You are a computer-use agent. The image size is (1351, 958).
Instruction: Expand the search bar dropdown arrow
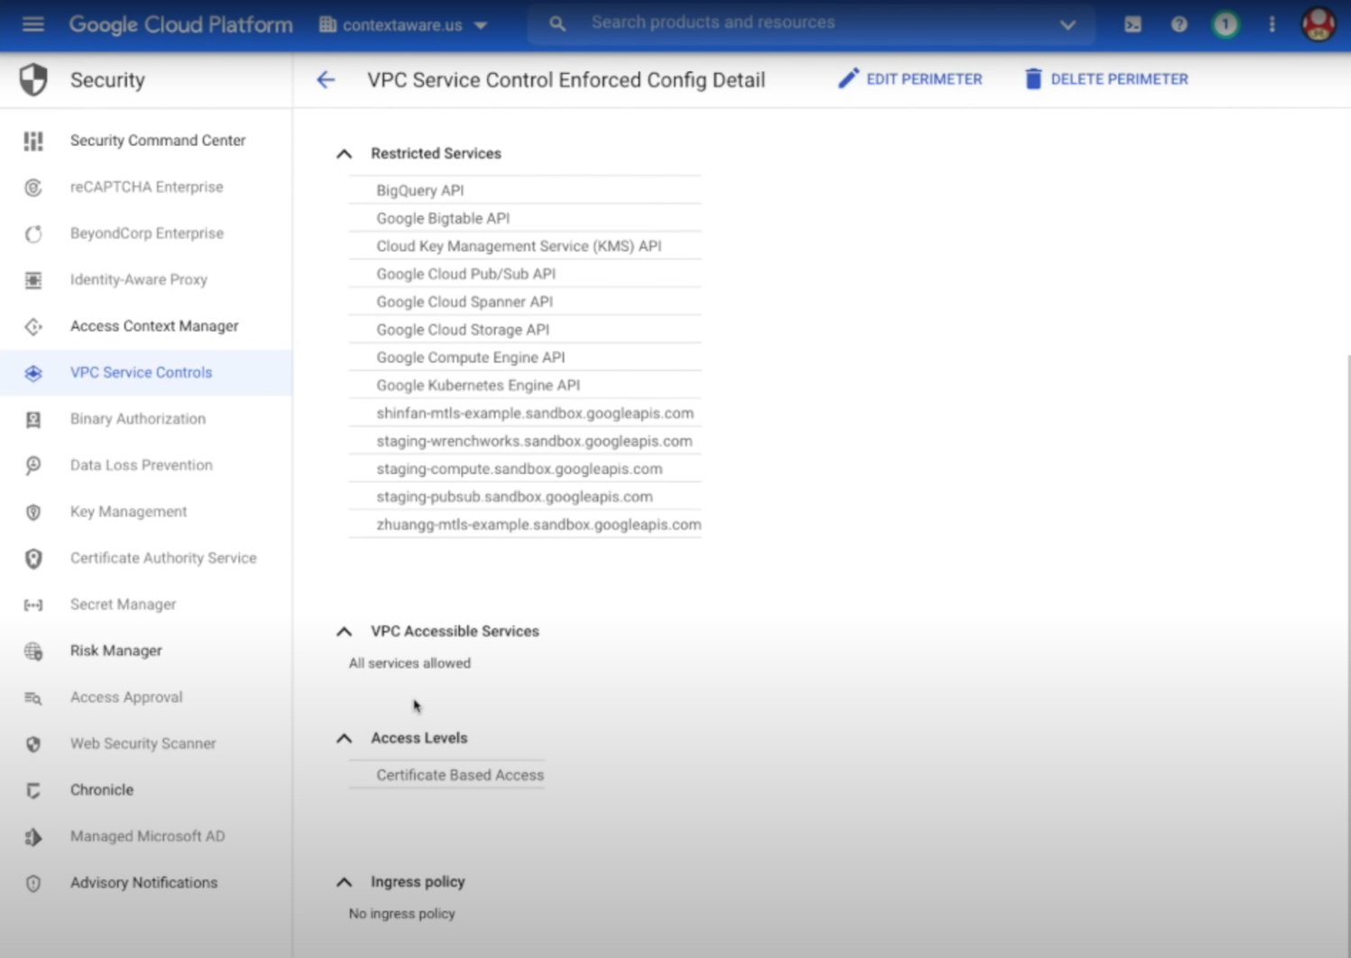[1068, 24]
